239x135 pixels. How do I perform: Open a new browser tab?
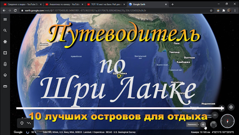click(x=172, y=5)
